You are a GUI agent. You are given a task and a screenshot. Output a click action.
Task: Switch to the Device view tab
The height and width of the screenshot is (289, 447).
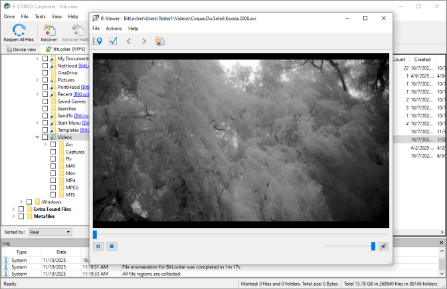click(x=21, y=49)
